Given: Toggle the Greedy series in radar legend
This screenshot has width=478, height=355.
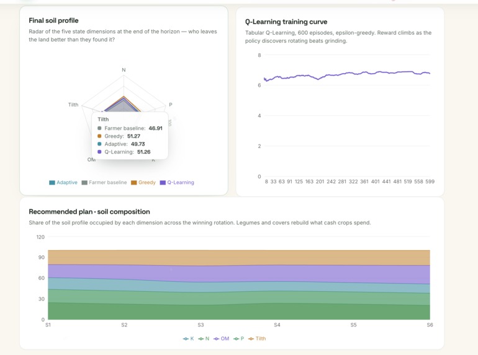Looking at the screenshot, I should [x=143, y=183].
